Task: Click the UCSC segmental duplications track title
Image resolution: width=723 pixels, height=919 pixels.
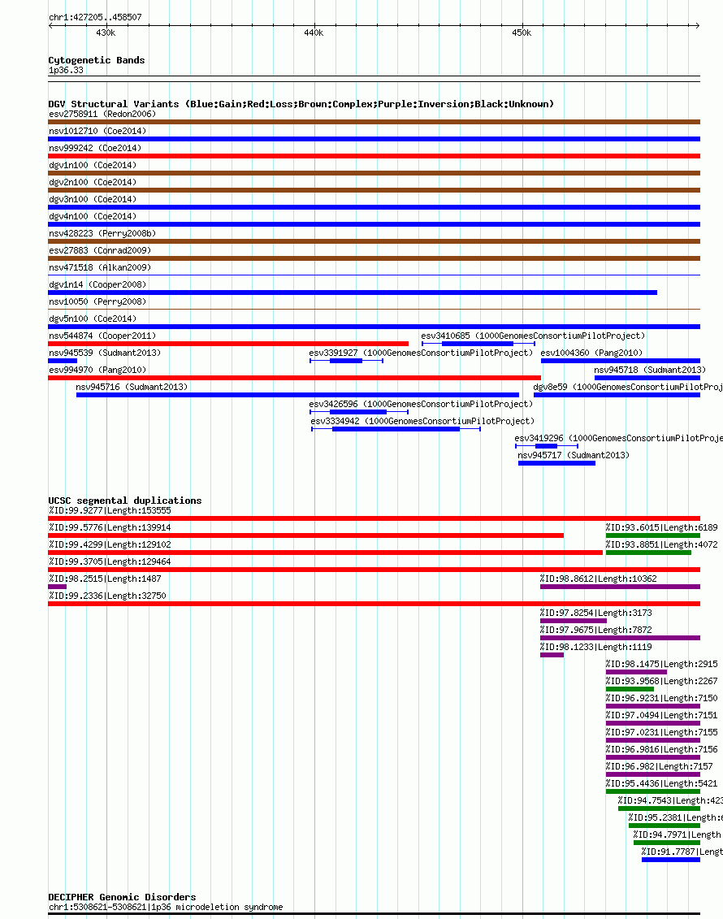Action: [125, 501]
